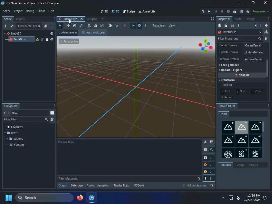Click the CreateTerrain button
Screen dimensions: 272x204
click(254, 45)
